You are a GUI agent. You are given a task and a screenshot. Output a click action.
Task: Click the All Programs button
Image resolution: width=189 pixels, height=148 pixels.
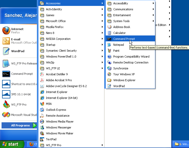(x=19, y=125)
